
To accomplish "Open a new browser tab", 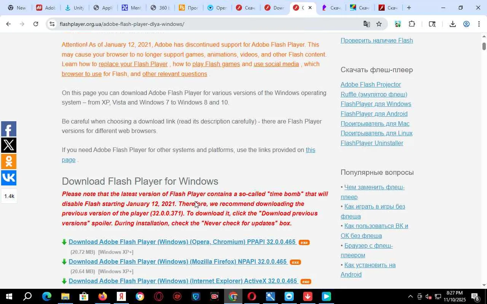I will 409,8.
